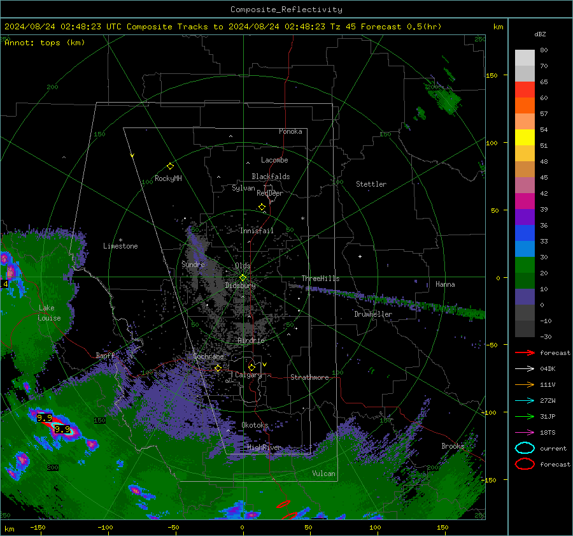This screenshot has width=573, height=536.
Task: Click the HighRiver label
Action: click(x=264, y=447)
